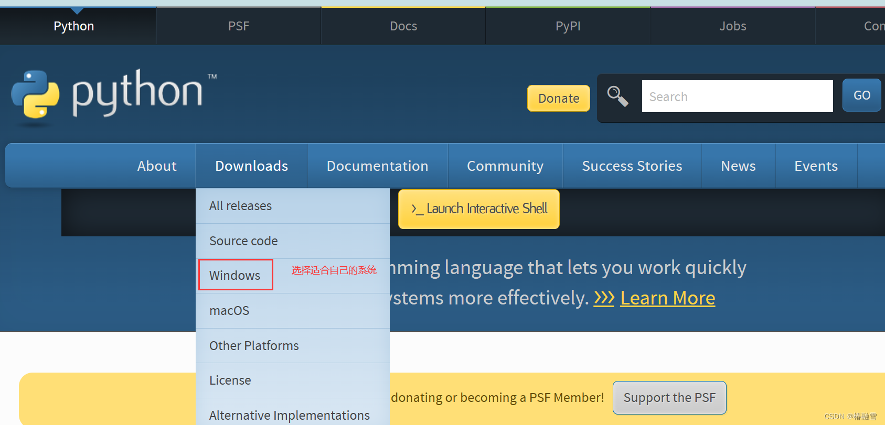Open the Documentation navigation menu
Image resolution: width=885 pixels, height=425 pixels.
pyautogui.click(x=378, y=166)
